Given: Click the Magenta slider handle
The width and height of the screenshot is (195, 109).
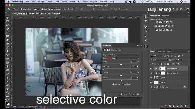Looking at the screenshot, I should tap(104, 70).
